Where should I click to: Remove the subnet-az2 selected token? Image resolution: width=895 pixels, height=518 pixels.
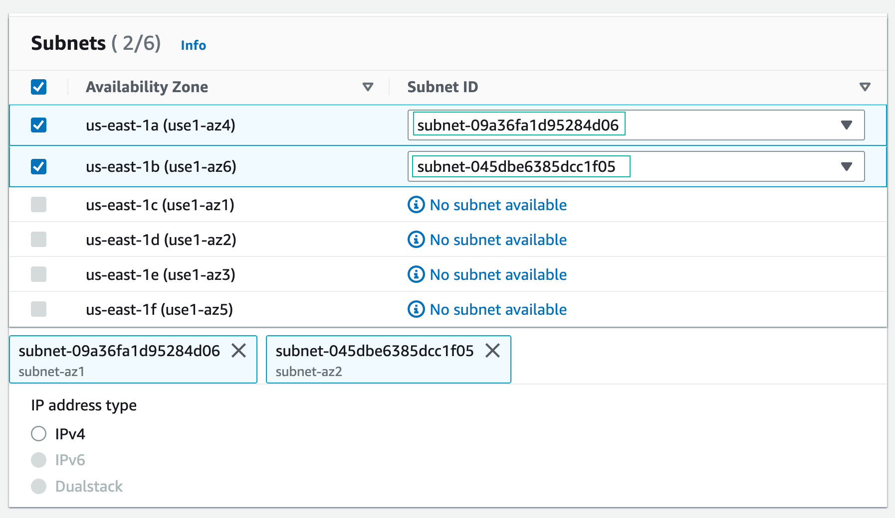coord(492,351)
